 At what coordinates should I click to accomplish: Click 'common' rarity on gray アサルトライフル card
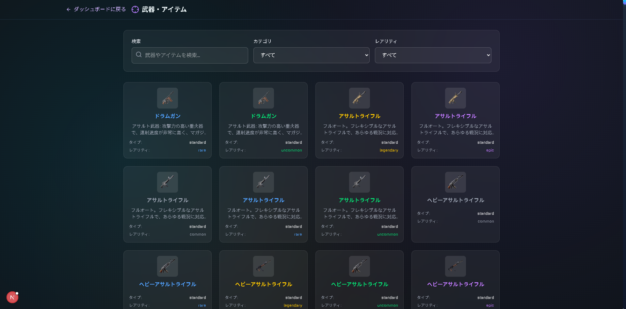[x=198, y=234]
